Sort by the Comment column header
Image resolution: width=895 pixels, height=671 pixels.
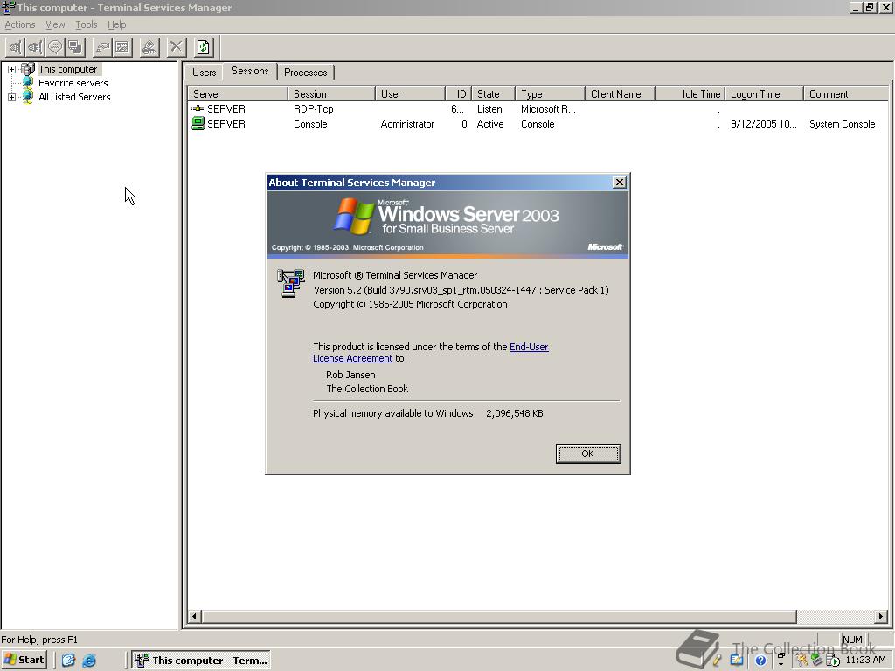tap(846, 94)
